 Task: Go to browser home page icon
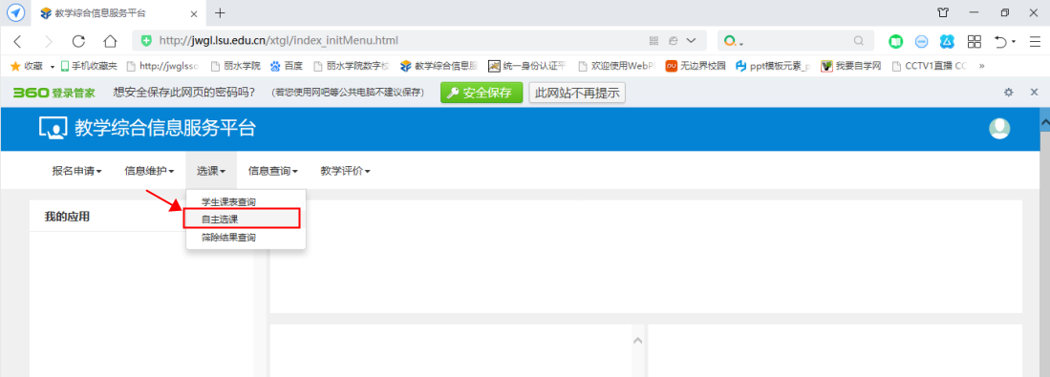click(x=110, y=41)
